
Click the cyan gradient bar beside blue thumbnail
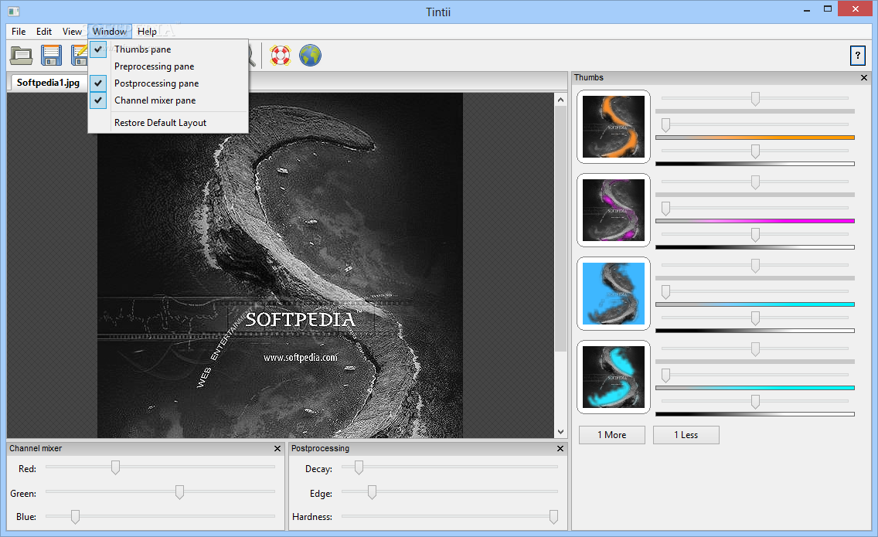755,304
